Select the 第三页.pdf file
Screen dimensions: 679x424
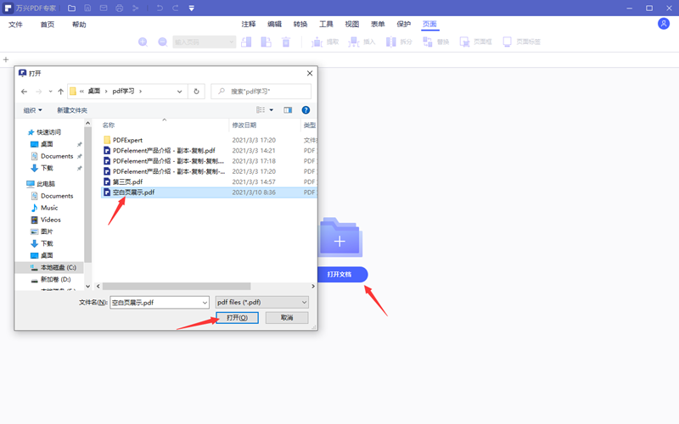point(127,181)
